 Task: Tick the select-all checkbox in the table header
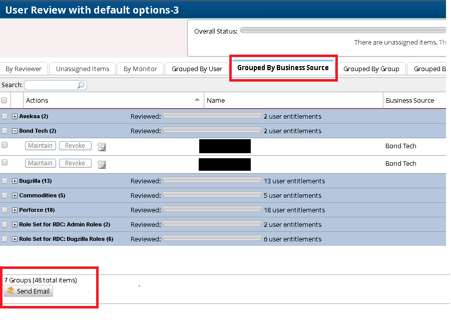point(5,101)
